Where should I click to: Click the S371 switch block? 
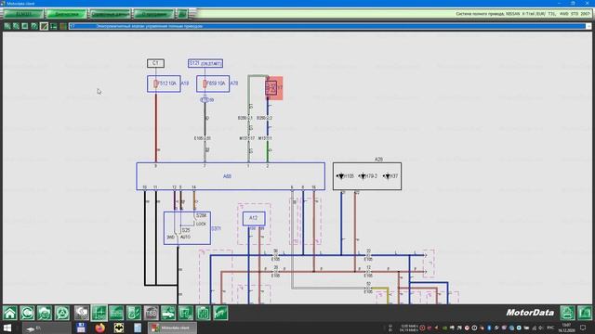click(187, 228)
